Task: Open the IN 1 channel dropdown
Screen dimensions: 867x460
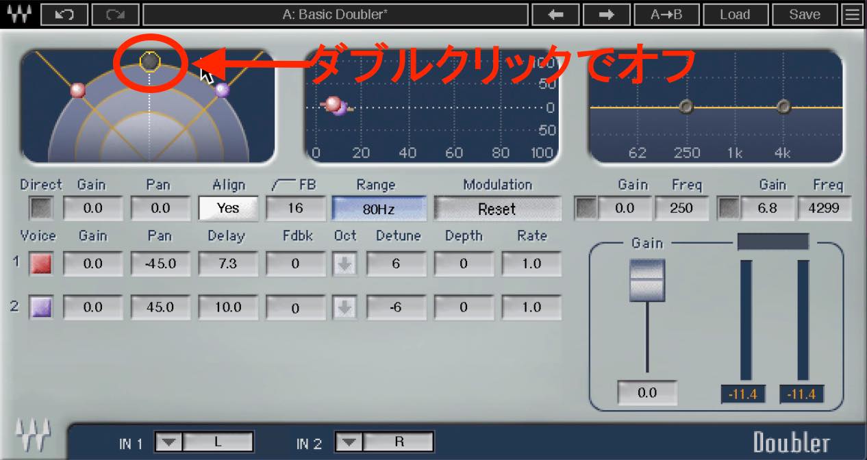Action: pyautogui.click(x=168, y=442)
